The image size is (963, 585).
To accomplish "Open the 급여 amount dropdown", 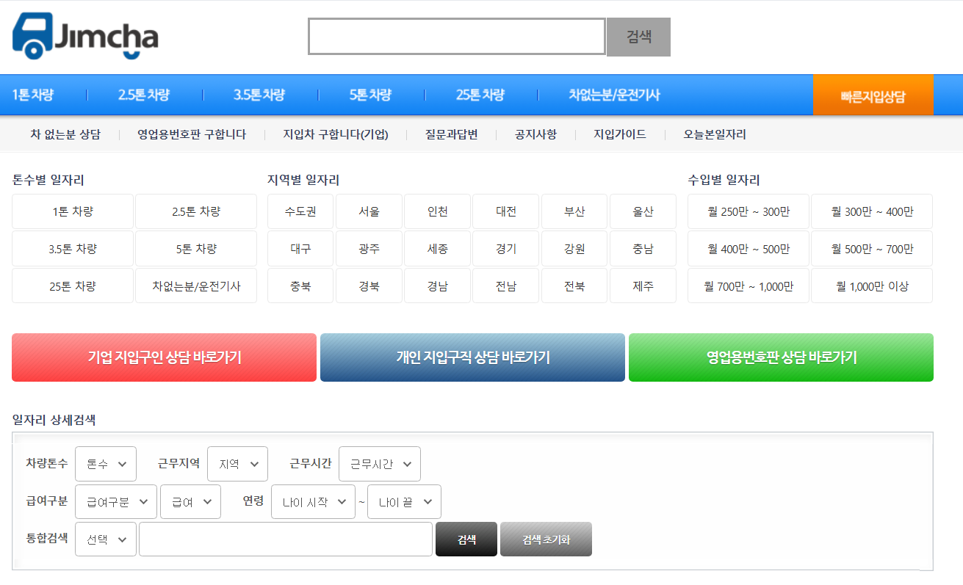I will 190,502.
